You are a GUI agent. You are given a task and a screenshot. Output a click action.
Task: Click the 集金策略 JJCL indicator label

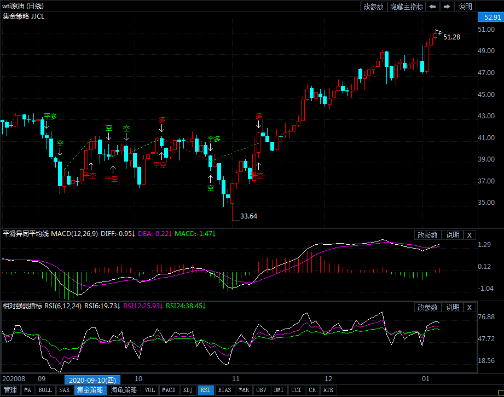point(24,16)
